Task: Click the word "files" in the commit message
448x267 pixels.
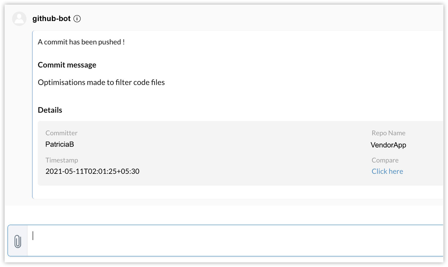Action: (x=158, y=82)
